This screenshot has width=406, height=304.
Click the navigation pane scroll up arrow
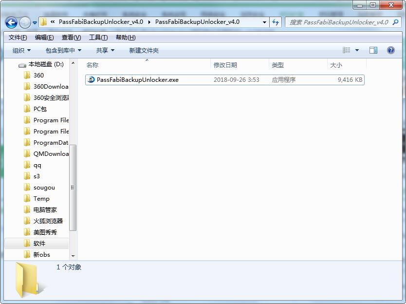pyautogui.click(x=73, y=63)
